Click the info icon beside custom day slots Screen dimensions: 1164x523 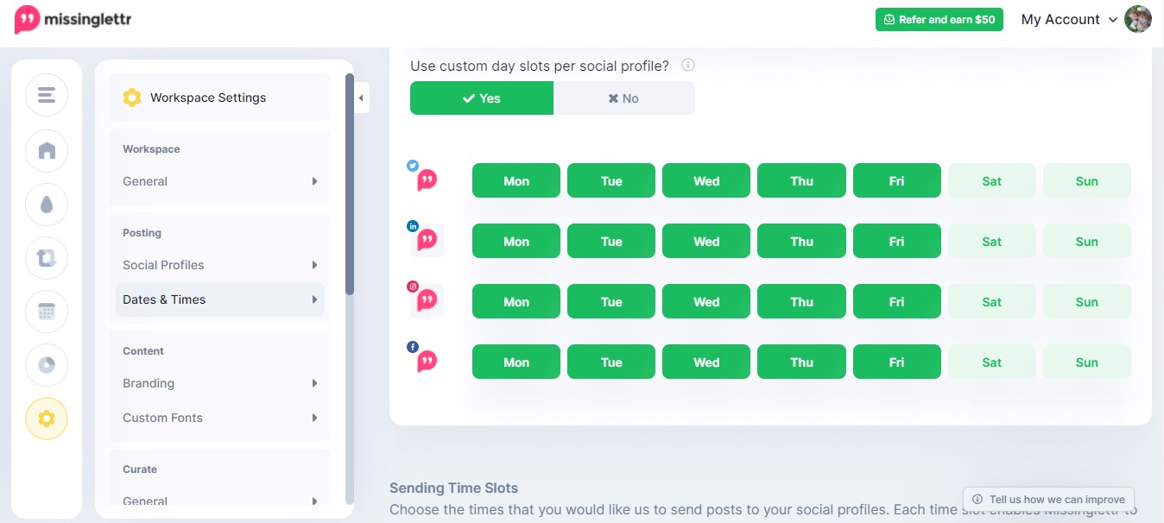pos(688,66)
